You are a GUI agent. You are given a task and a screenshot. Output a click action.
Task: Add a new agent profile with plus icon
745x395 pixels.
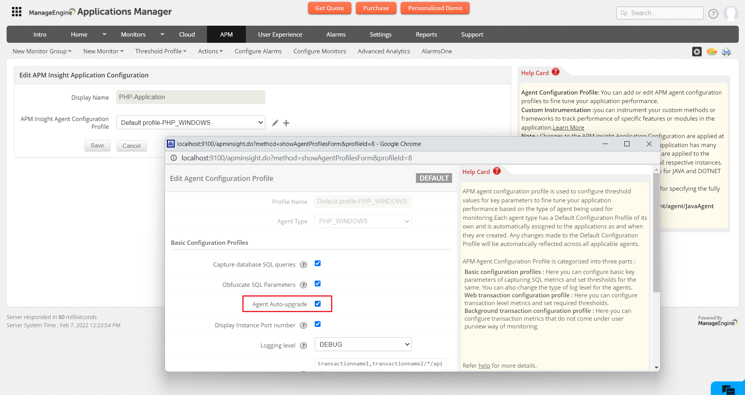[x=286, y=123]
